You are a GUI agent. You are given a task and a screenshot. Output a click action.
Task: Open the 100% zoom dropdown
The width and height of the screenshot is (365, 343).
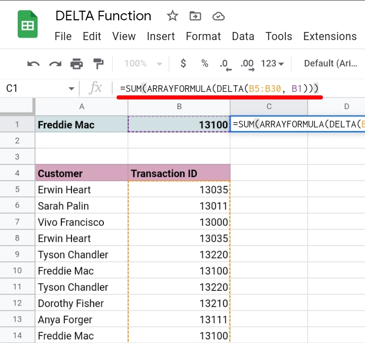point(143,63)
